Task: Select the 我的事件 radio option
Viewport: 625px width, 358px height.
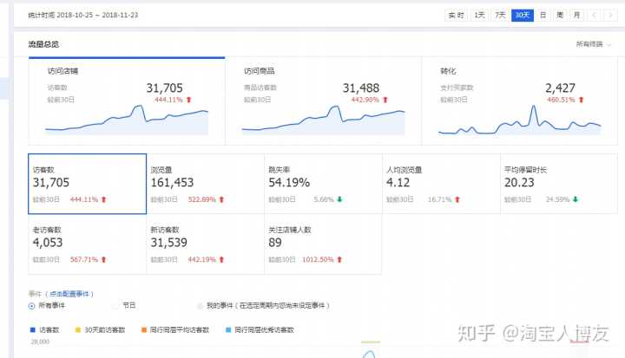Action: [200, 305]
